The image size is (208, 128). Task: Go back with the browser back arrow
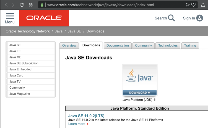6,5
